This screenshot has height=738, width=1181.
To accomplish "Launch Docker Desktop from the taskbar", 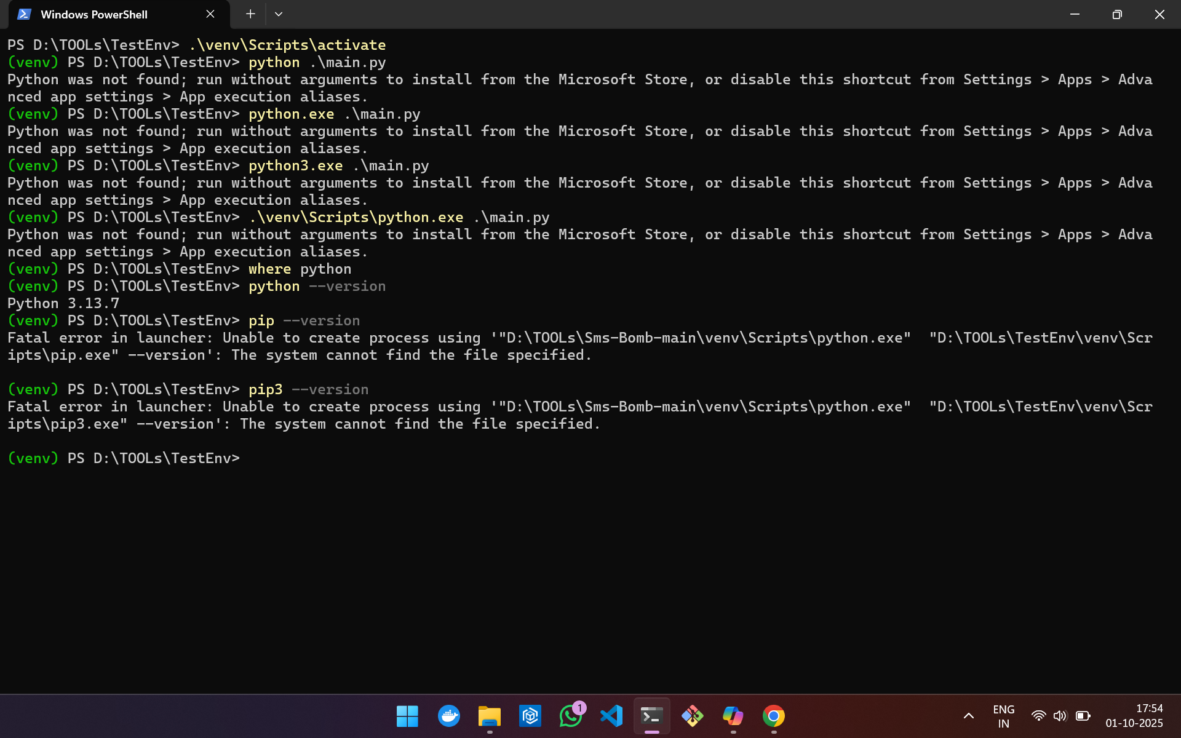I will [448, 716].
